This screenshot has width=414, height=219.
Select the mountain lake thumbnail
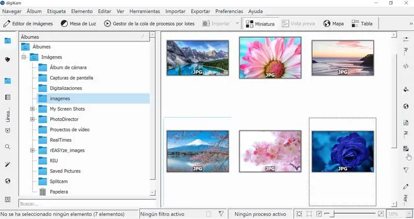(198, 58)
